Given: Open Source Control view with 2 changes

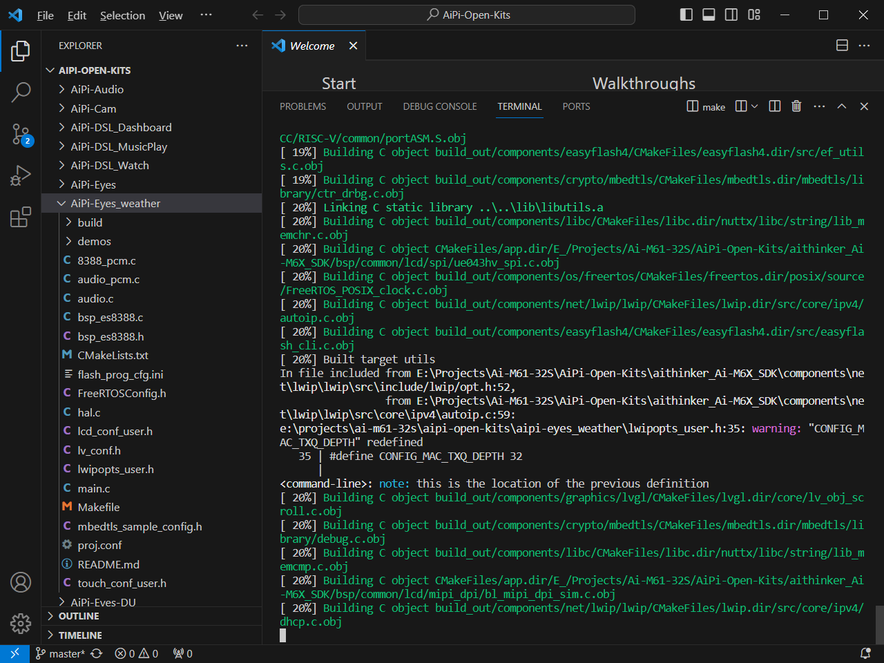Looking at the screenshot, I should [x=21, y=134].
